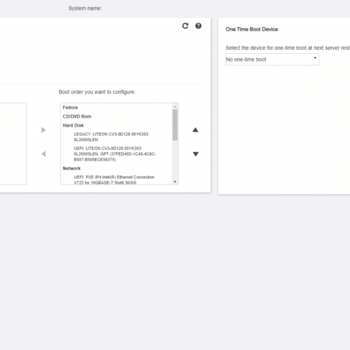Click the left arrow to remove device
This screenshot has width=350, height=350.
44,154
